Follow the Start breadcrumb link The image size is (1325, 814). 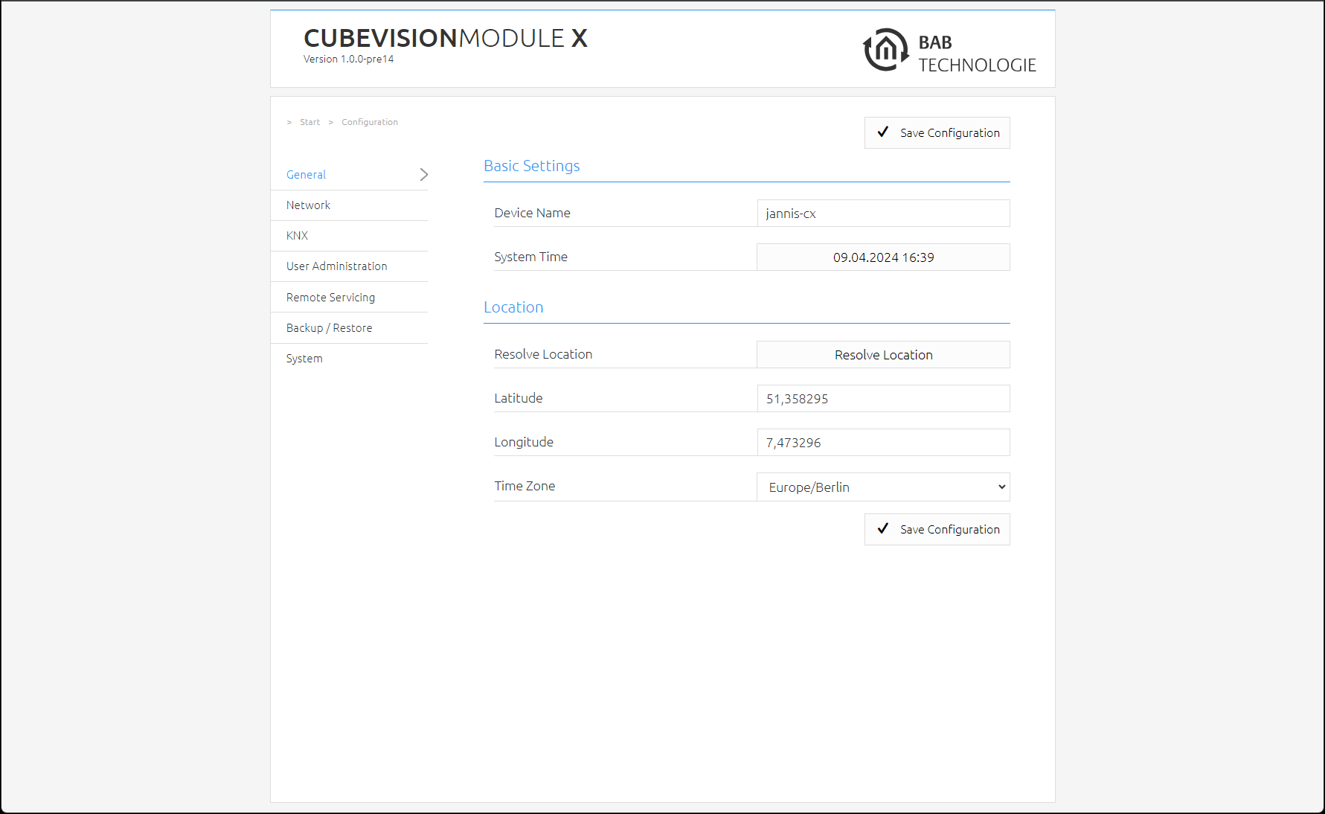[309, 122]
